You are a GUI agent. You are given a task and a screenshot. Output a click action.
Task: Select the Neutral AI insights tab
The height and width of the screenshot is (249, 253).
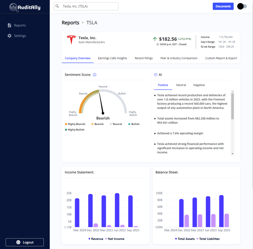point(181,85)
